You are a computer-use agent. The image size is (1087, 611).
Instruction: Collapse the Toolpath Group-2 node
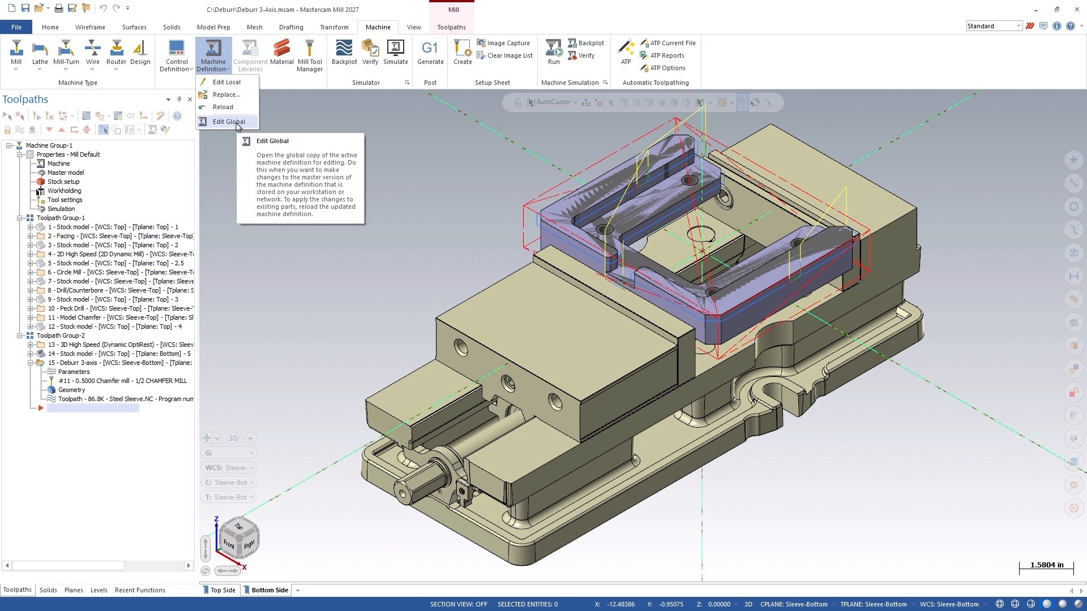coord(19,335)
